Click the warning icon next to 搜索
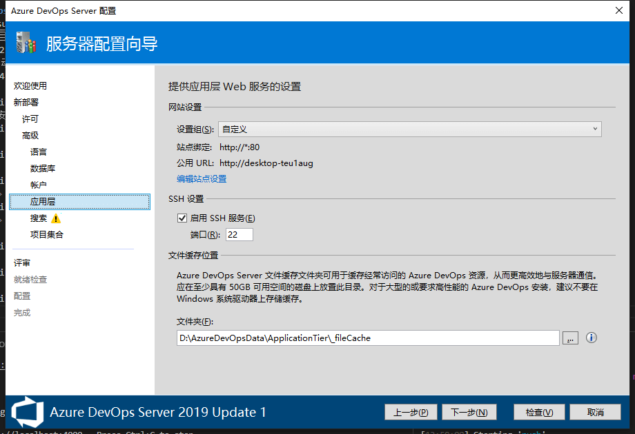 [x=56, y=218]
